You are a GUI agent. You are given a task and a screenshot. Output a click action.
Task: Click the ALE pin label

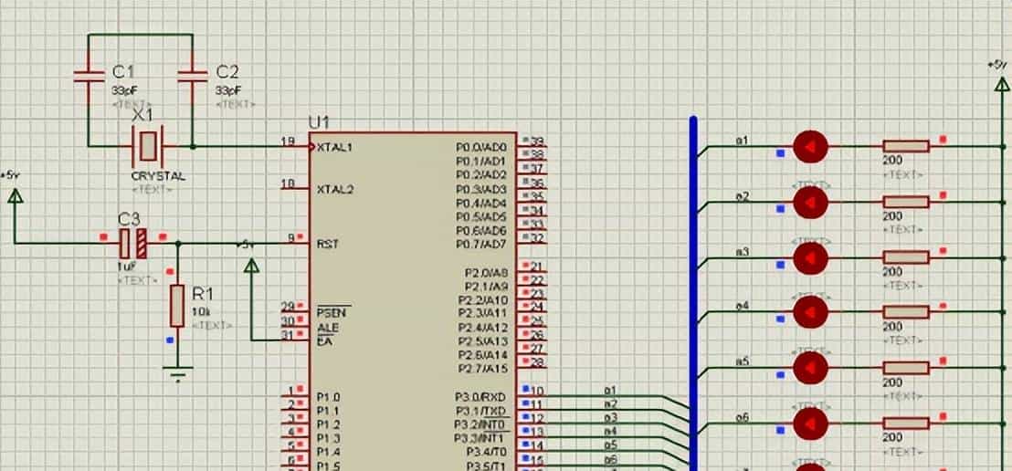327,327
